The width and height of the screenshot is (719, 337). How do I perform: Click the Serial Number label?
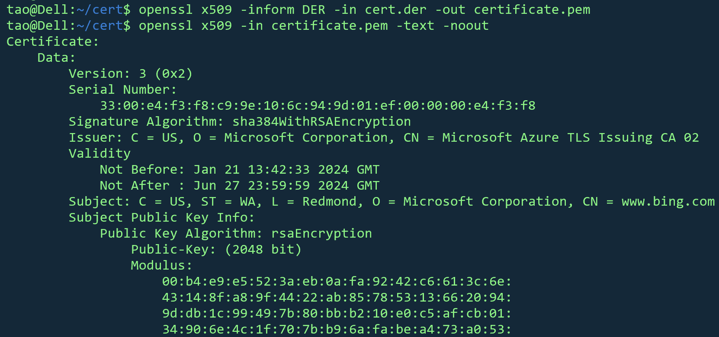[x=123, y=89]
